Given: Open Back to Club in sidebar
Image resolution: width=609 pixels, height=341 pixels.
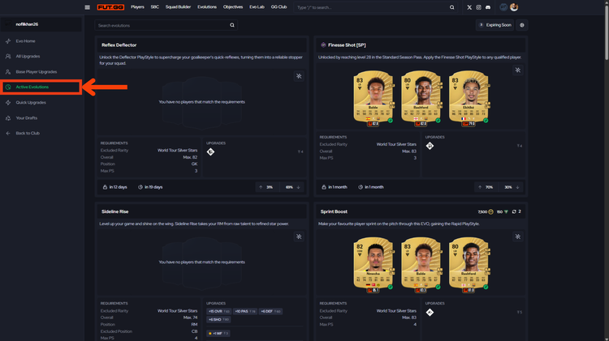Looking at the screenshot, I should coord(28,133).
